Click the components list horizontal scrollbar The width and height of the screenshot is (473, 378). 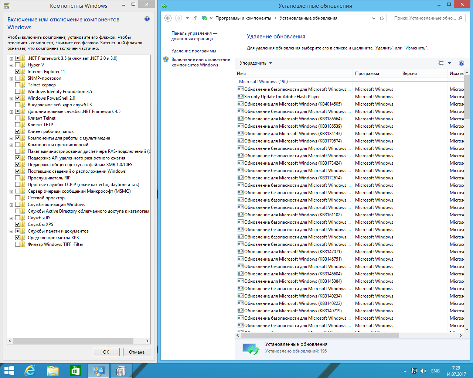click(x=73, y=341)
